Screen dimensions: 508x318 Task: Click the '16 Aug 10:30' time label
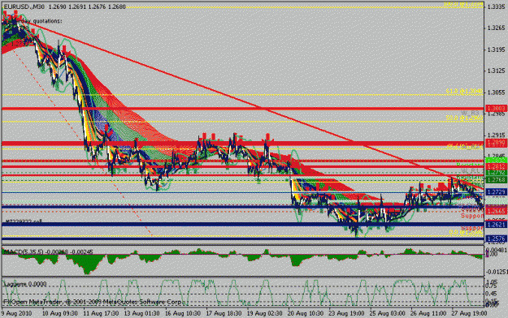[x=183, y=313]
